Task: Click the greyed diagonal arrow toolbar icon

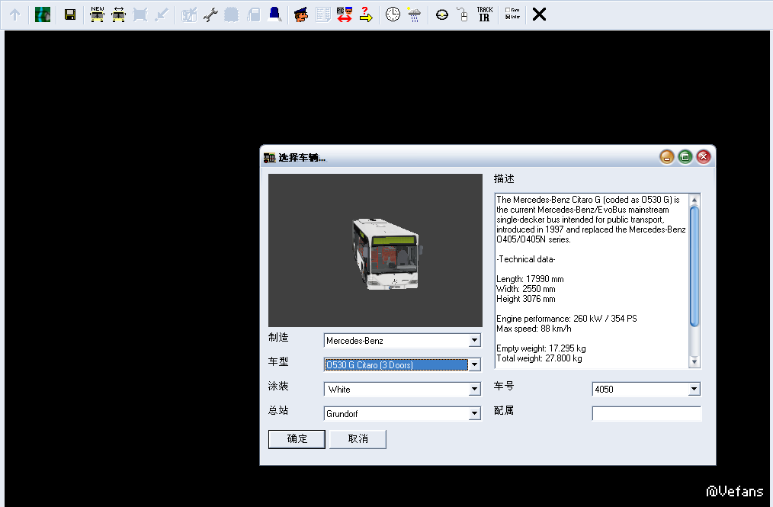Action: point(161,14)
